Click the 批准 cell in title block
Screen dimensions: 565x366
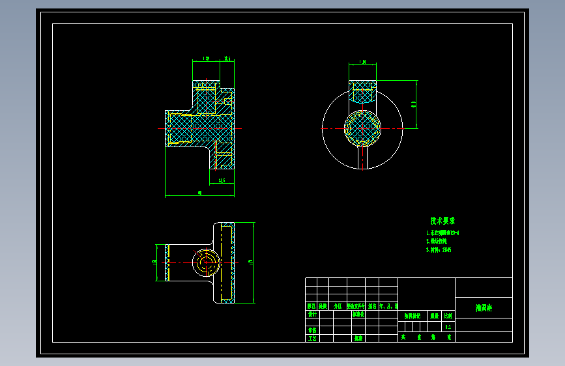[358, 338]
